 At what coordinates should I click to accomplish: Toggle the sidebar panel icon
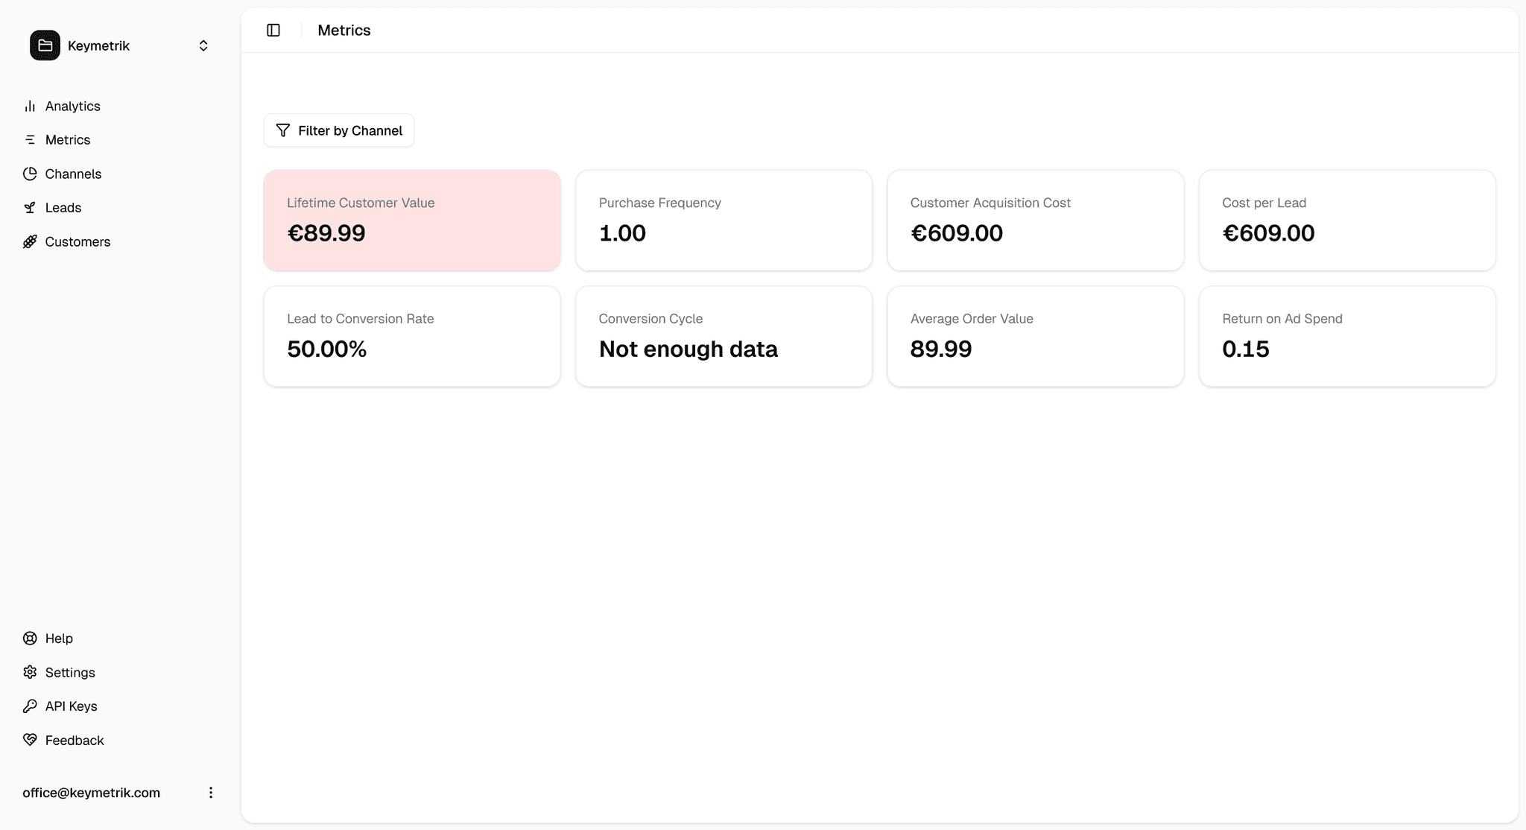[x=273, y=30]
